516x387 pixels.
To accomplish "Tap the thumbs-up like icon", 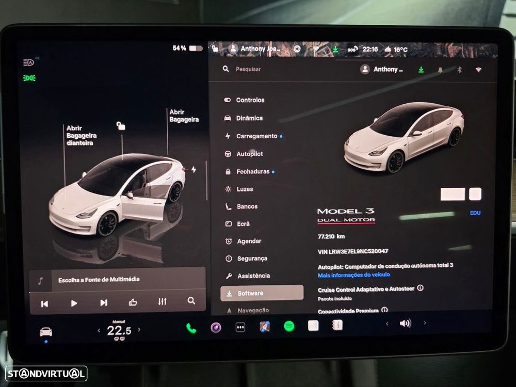I will click(133, 302).
